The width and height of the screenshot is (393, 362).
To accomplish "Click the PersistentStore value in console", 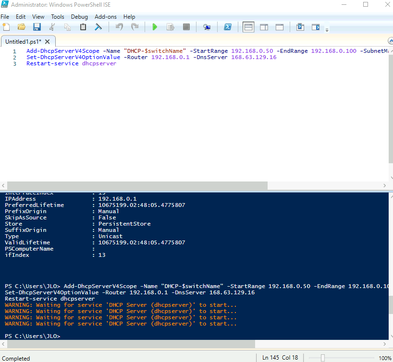I will coord(124,224).
